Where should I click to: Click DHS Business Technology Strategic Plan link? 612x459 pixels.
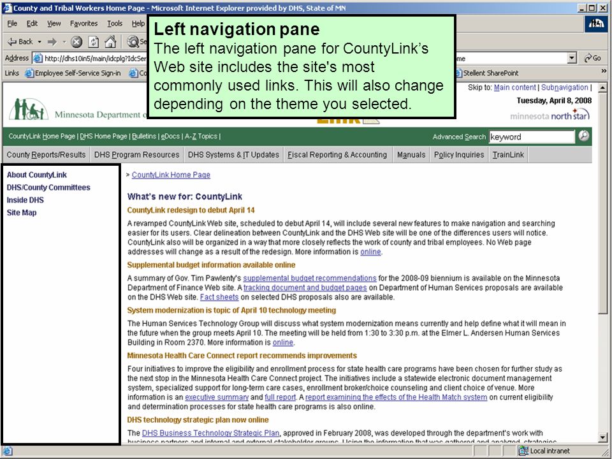pos(211,433)
